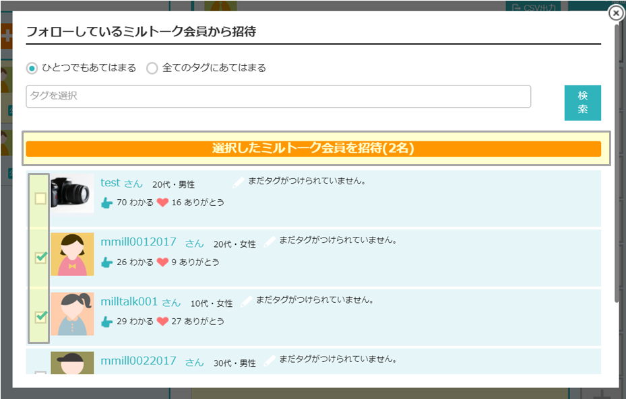The image size is (626, 399).
Task: Click CSV出力 button in the background page
Action: [x=534, y=7]
